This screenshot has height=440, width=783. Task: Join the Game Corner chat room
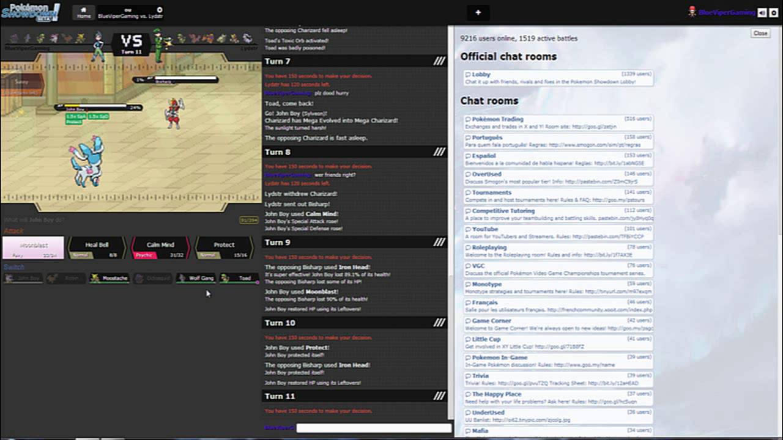[x=558, y=324]
